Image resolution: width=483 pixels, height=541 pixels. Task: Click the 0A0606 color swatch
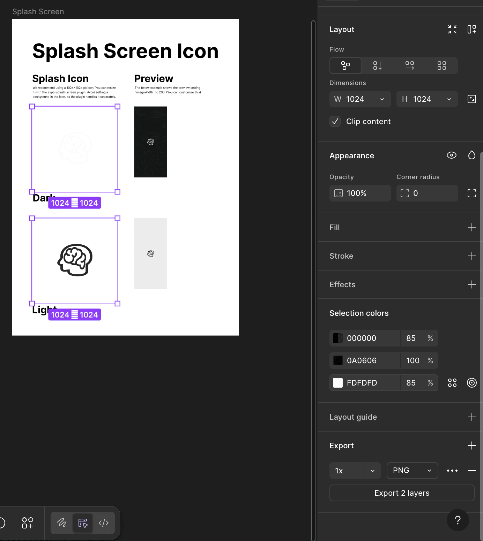pyautogui.click(x=338, y=360)
